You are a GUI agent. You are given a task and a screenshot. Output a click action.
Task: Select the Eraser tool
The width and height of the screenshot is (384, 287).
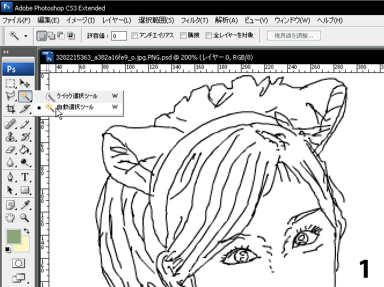tap(10, 149)
